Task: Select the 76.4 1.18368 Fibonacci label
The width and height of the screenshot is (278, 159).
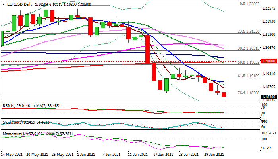Action: pos(248,93)
